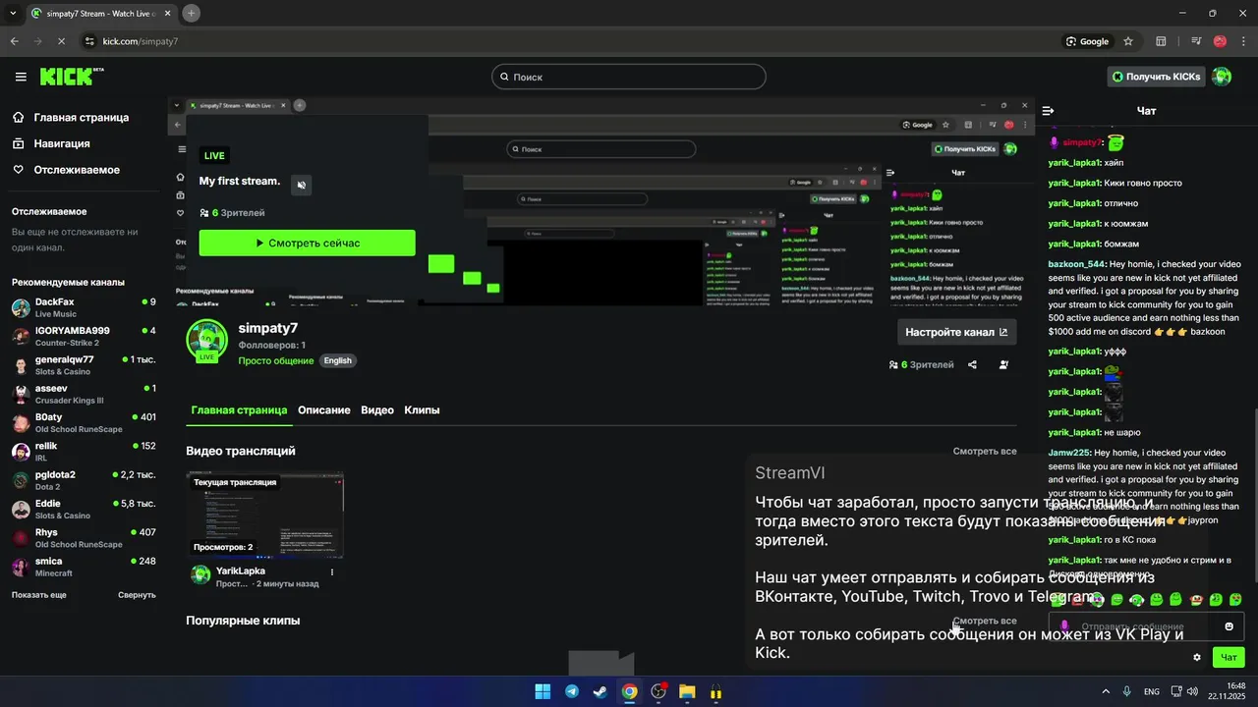Open the tab search dropdown chevron
1258x707 pixels.
[13, 13]
